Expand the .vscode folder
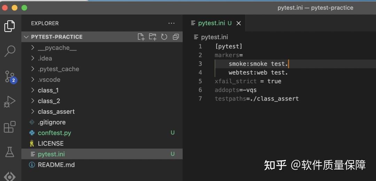The height and width of the screenshot is (181, 376). (x=49, y=80)
